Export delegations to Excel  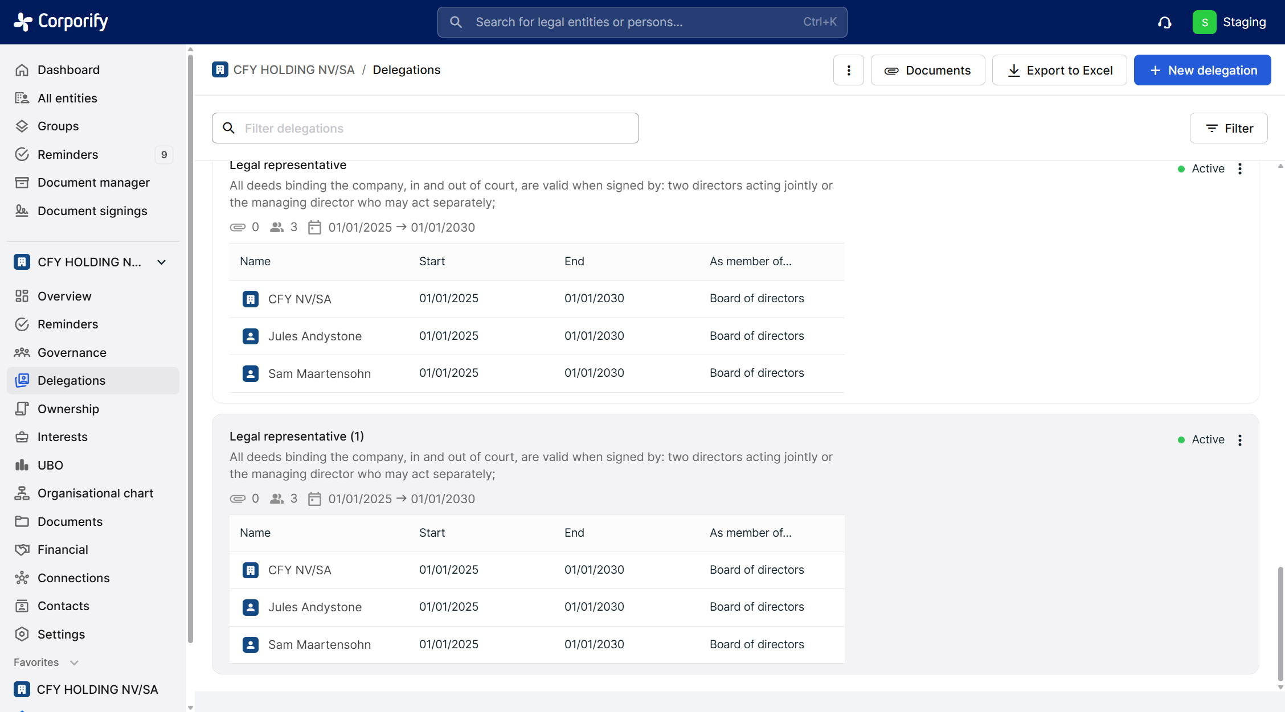click(1059, 70)
